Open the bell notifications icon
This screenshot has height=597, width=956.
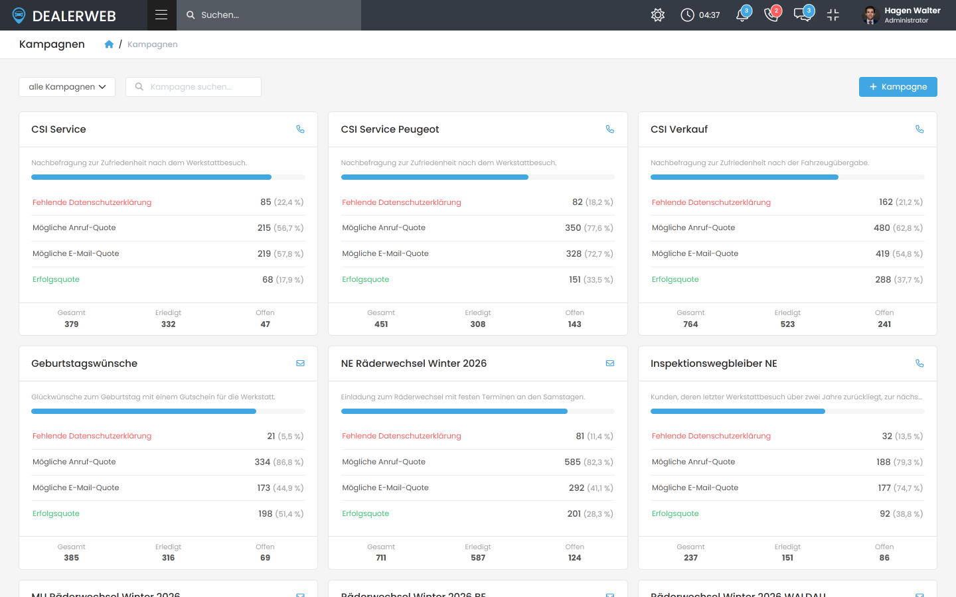click(x=743, y=15)
